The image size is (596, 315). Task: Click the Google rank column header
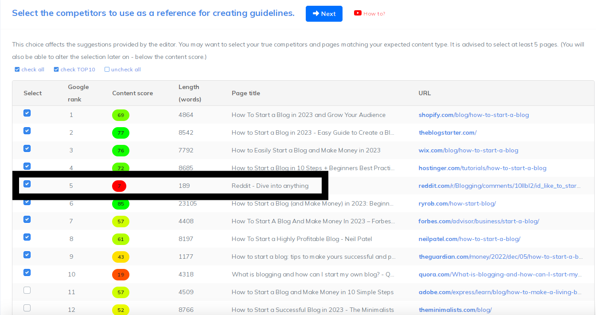click(78, 93)
